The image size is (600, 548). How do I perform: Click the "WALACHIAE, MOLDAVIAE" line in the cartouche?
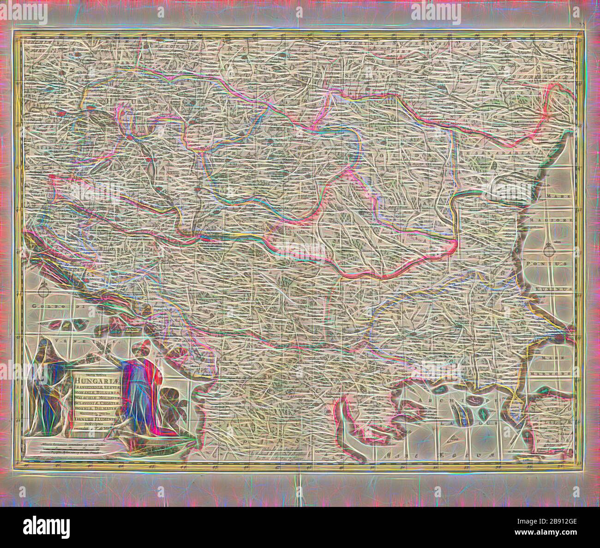[97, 398]
